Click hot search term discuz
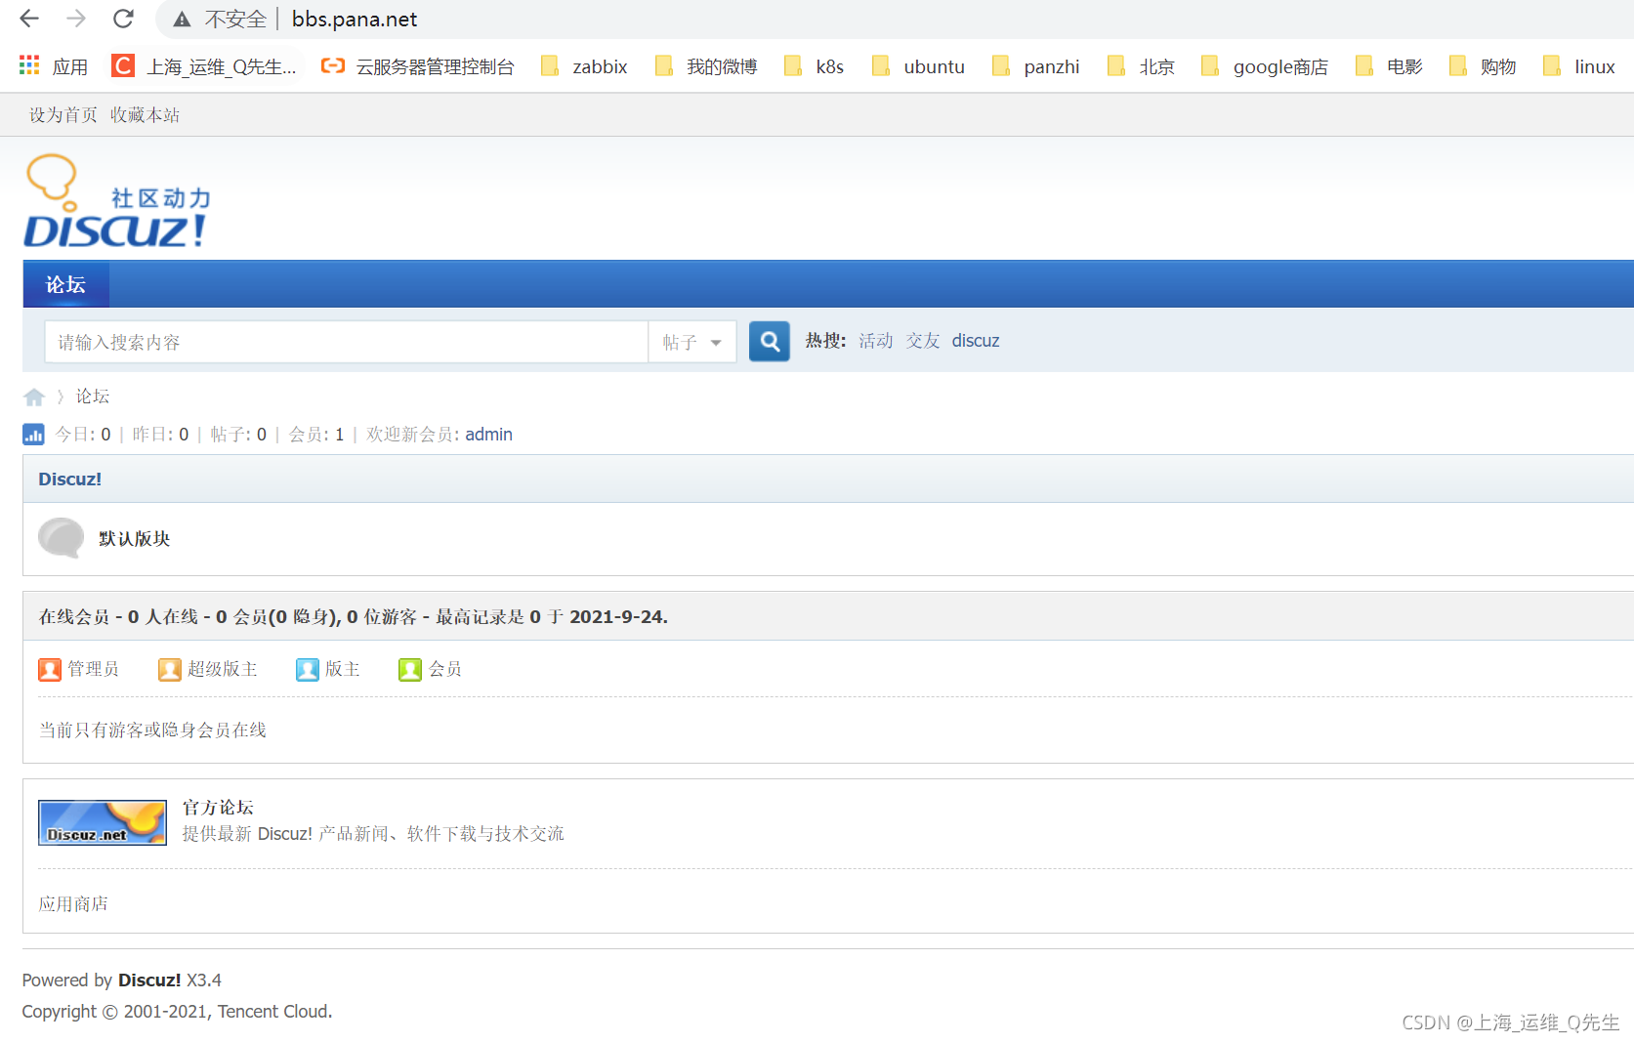Viewport: 1634px width, 1043px height. point(976,341)
